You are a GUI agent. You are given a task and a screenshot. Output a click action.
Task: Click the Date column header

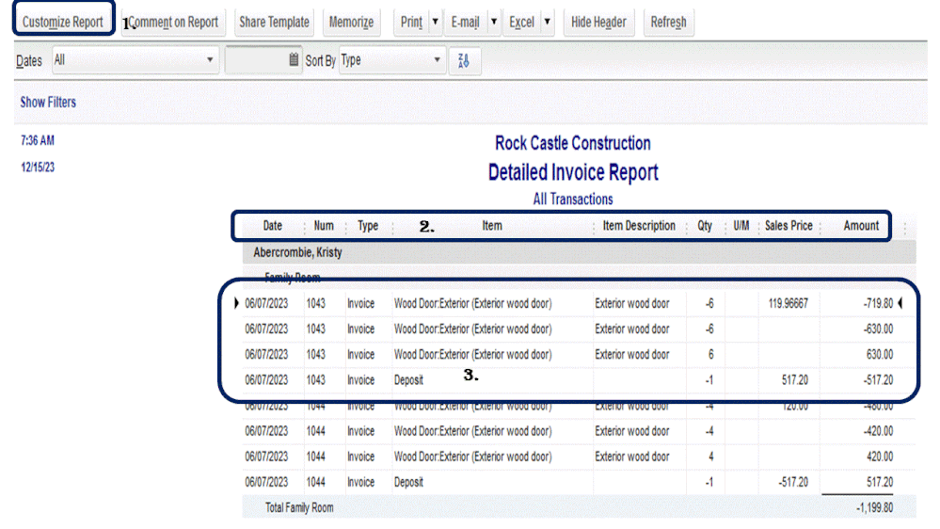272,226
